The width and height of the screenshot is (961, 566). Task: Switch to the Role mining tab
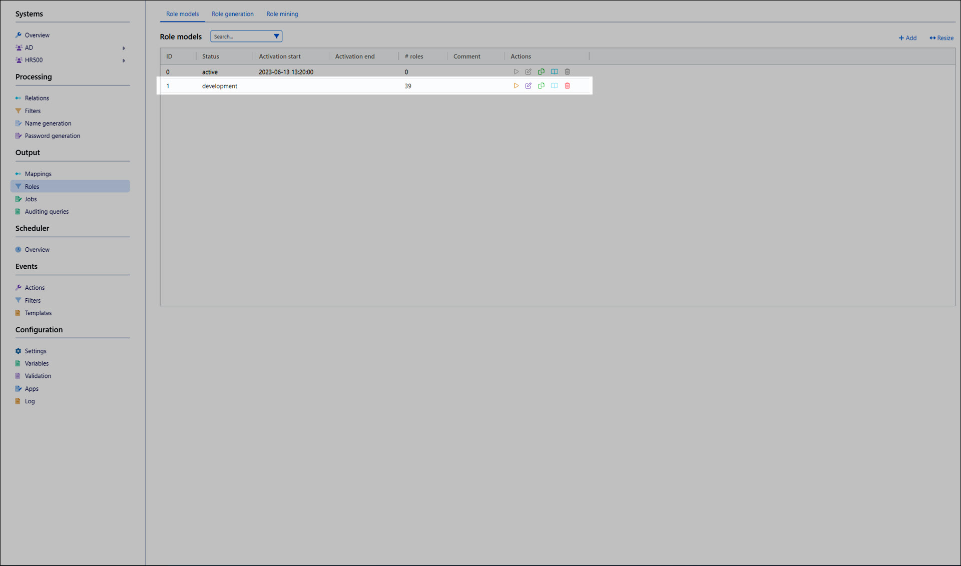coord(282,14)
